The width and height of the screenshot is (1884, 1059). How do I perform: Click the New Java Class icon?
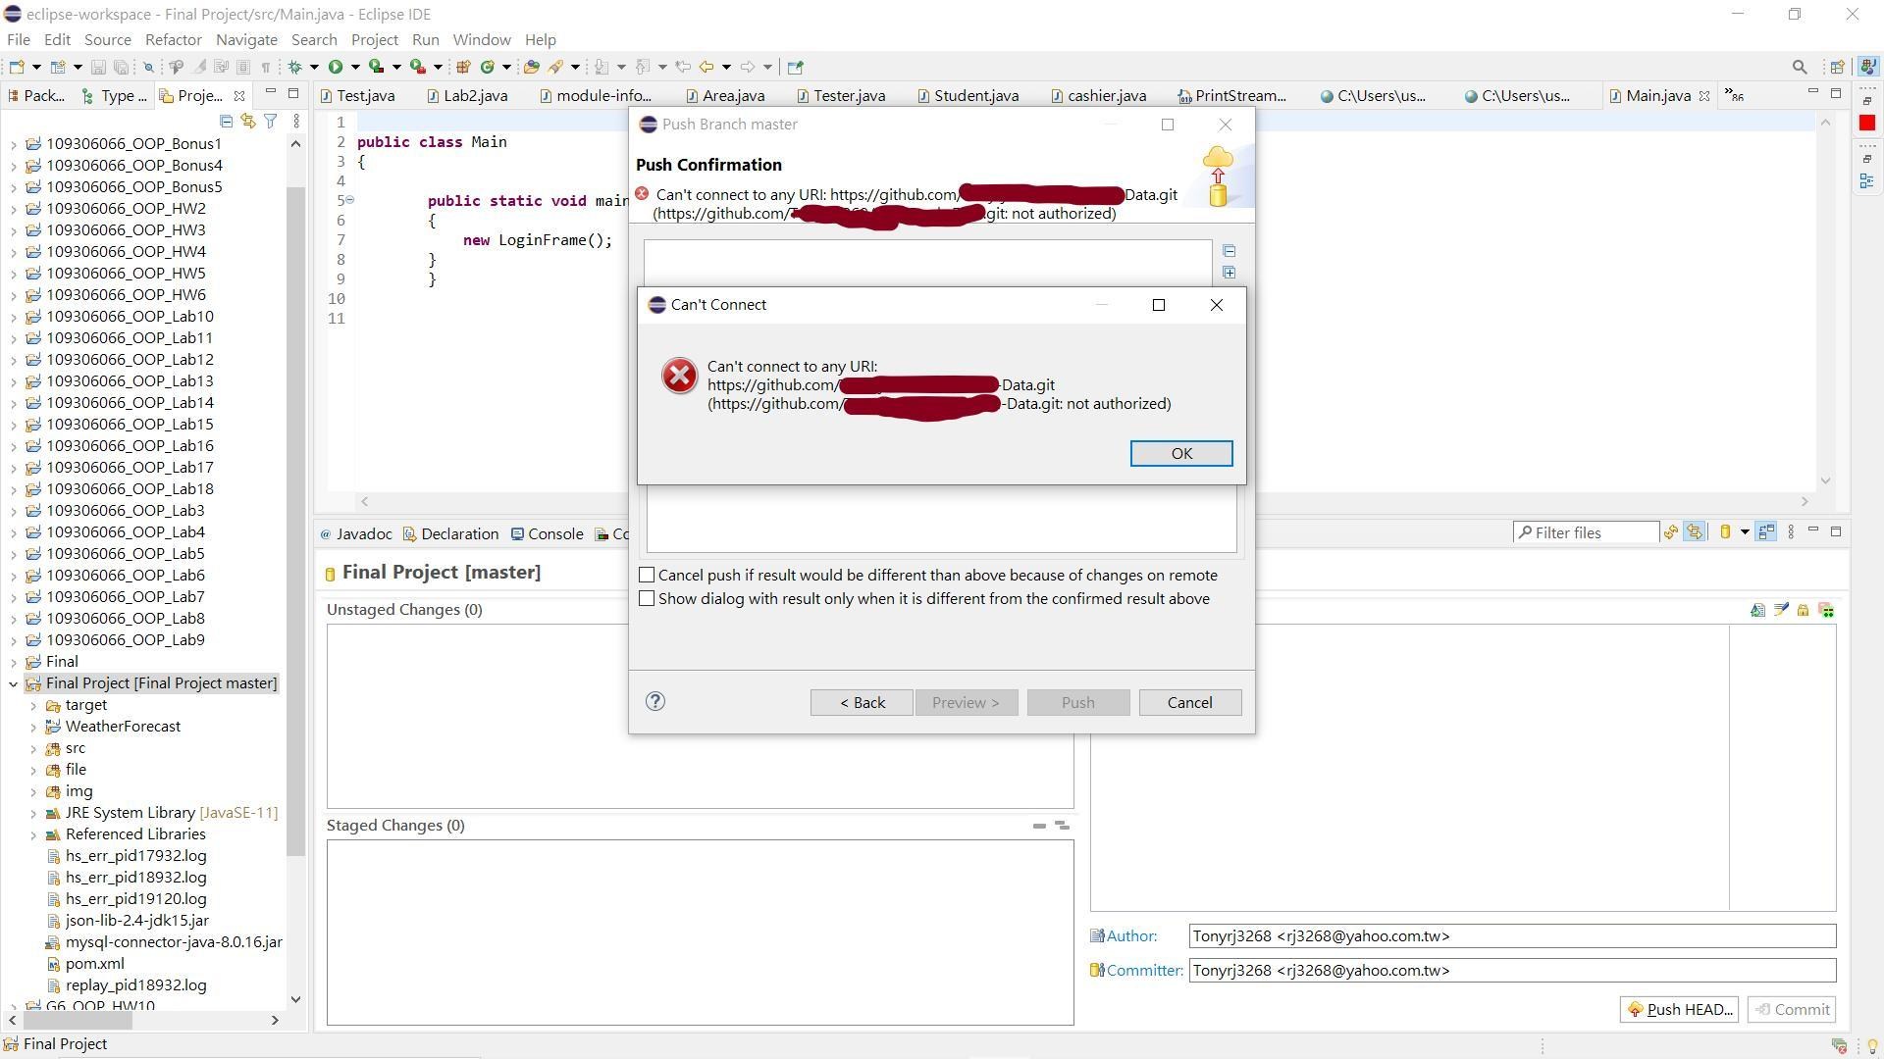coord(488,67)
